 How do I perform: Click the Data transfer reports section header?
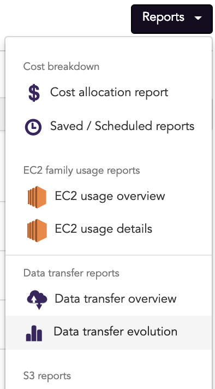71,273
